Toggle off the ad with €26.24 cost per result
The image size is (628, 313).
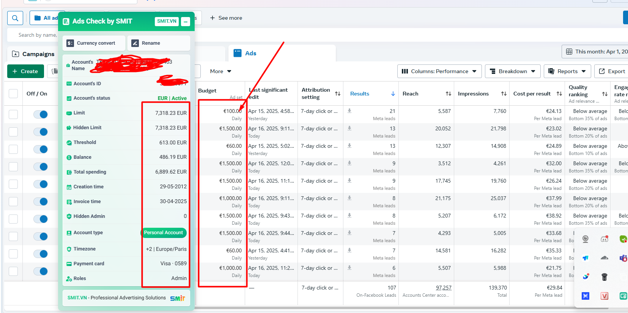pyautogui.click(x=40, y=184)
